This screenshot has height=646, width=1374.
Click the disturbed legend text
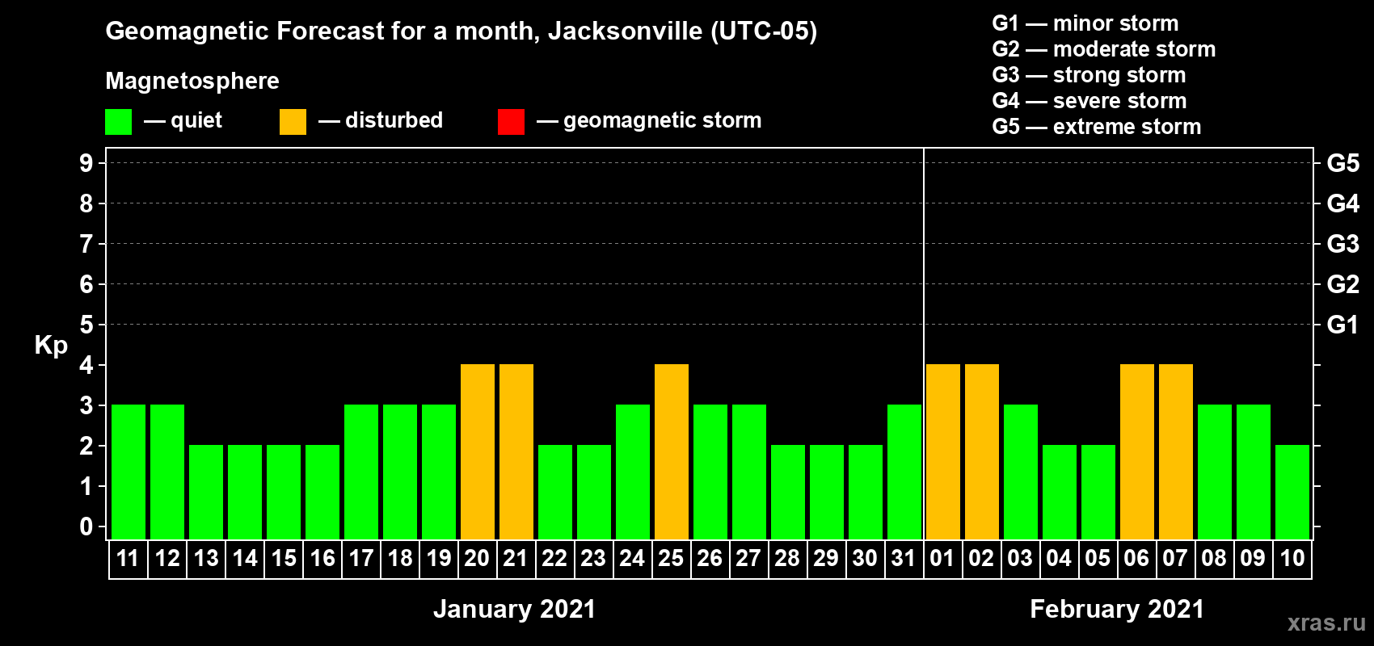(x=394, y=120)
